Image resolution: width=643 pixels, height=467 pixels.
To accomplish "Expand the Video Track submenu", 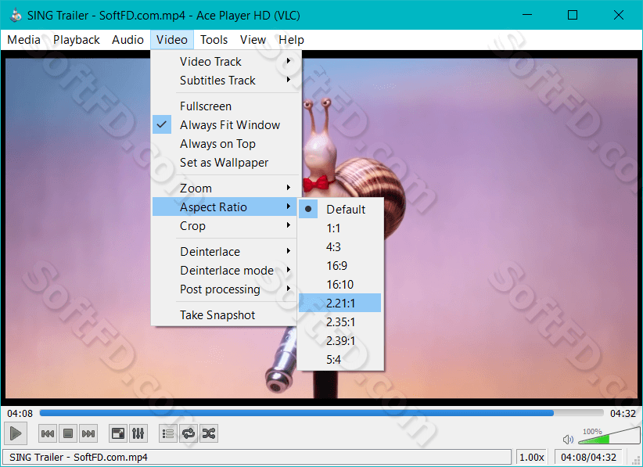I will tap(225, 62).
